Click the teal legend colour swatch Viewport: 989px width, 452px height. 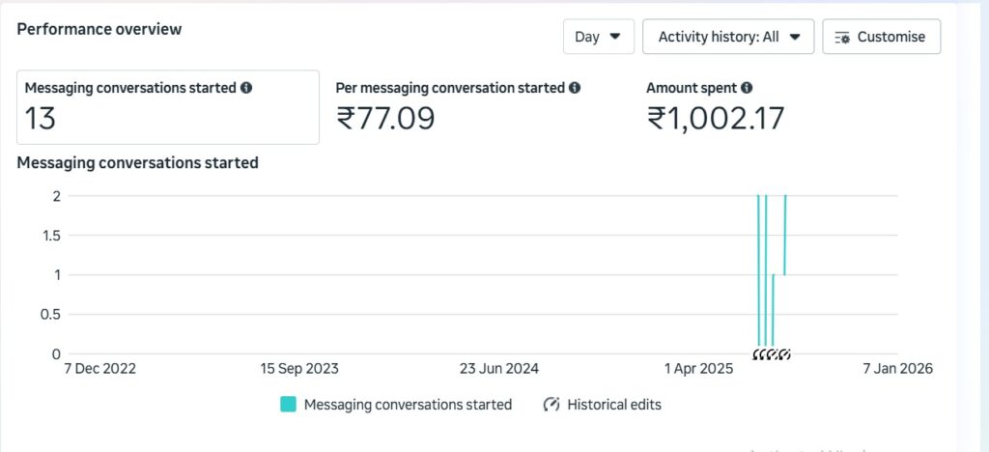point(288,405)
